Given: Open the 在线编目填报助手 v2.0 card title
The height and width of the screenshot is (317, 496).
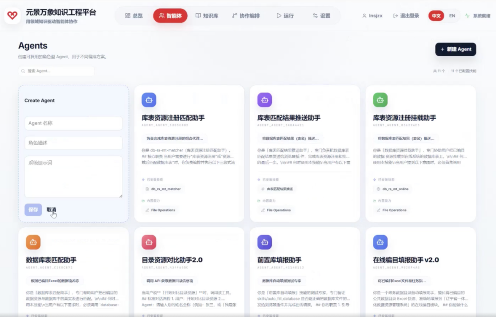Looking at the screenshot, I should coord(406,260).
